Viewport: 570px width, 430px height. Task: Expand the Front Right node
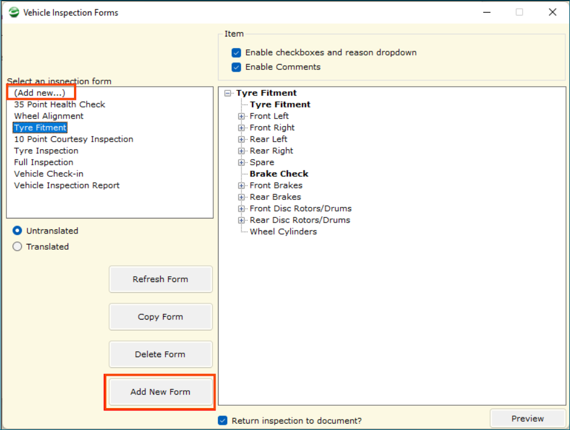242,128
